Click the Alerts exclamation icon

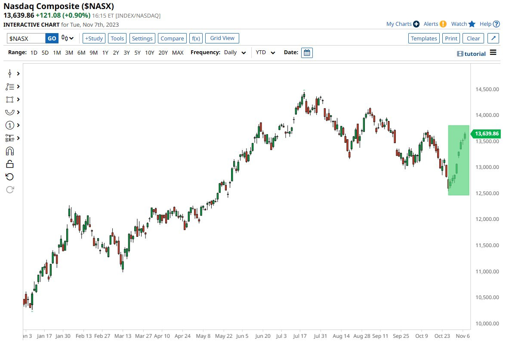click(443, 24)
